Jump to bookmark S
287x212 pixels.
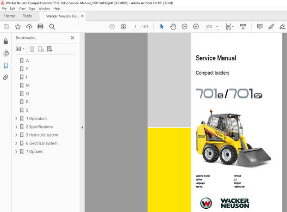coord(27,110)
